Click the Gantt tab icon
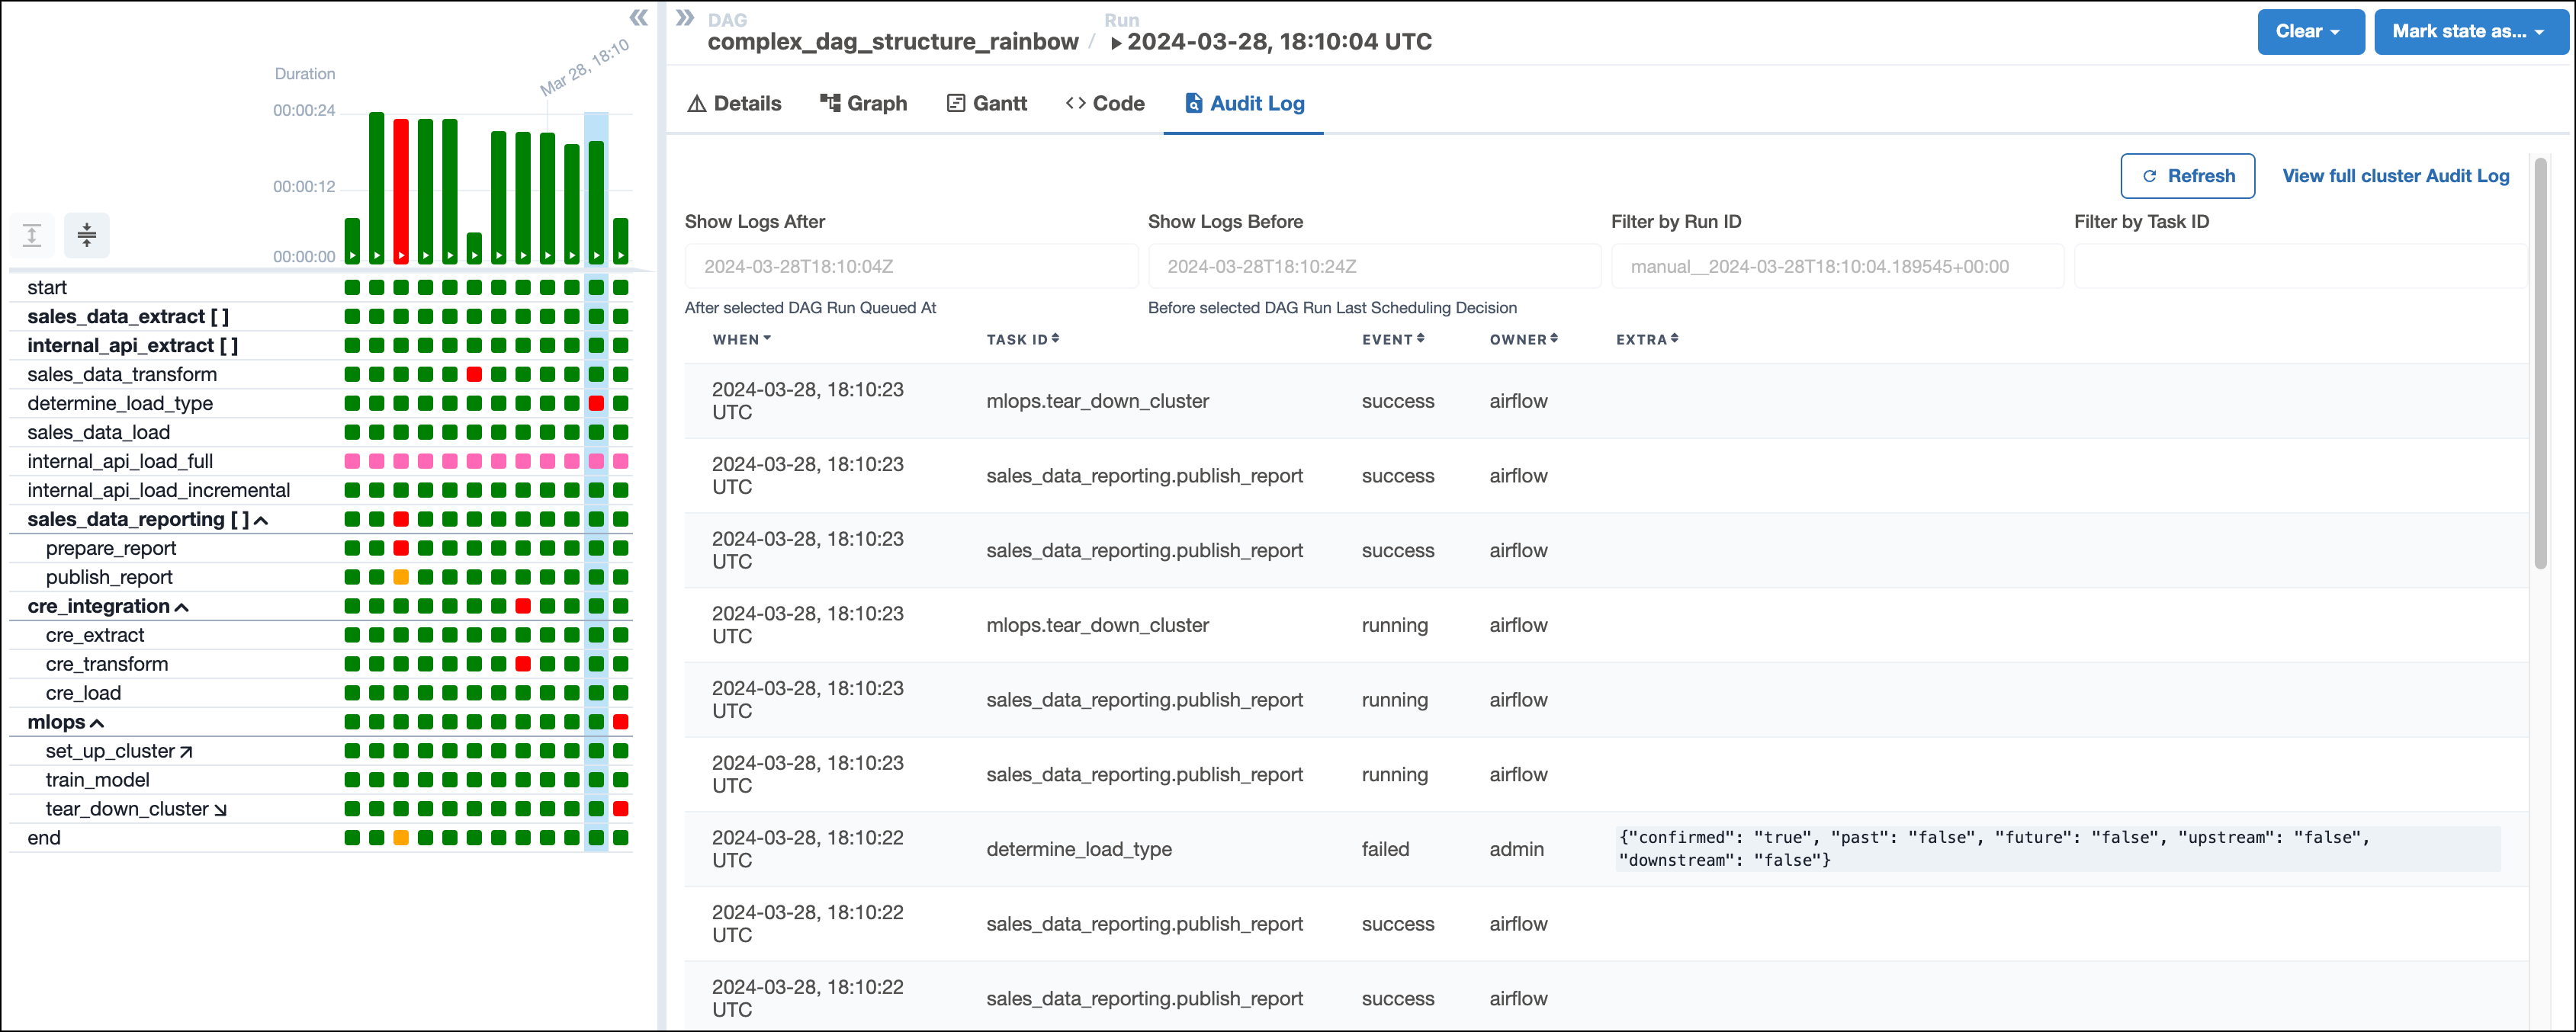This screenshot has height=1032, width=2576. [958, 104]
